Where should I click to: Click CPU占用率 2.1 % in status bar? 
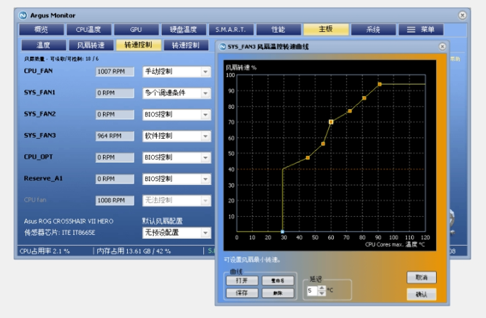coord(45,251)
